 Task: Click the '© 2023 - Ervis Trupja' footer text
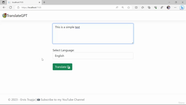point(21,100)
